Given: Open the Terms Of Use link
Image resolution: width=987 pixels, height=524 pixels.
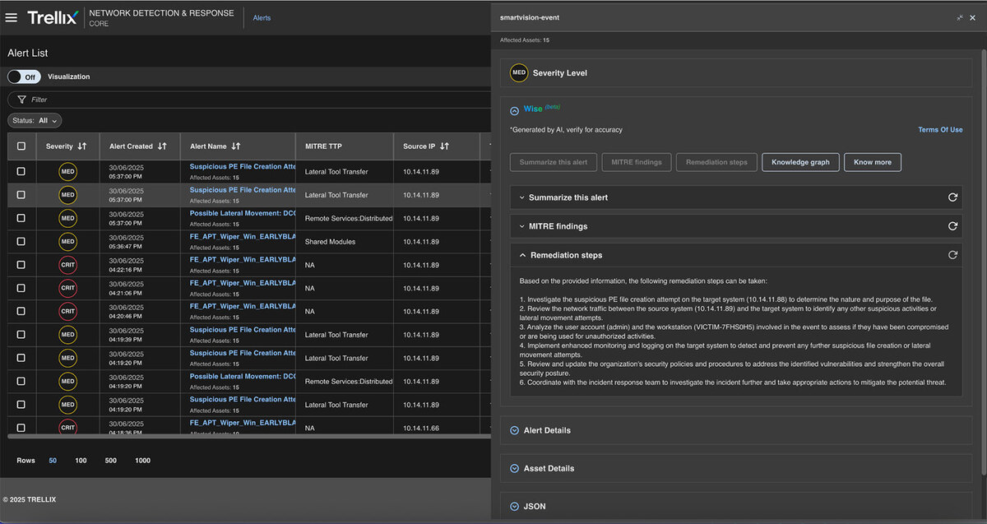Looking at the screenshot, I should click(x=940, y=130).
